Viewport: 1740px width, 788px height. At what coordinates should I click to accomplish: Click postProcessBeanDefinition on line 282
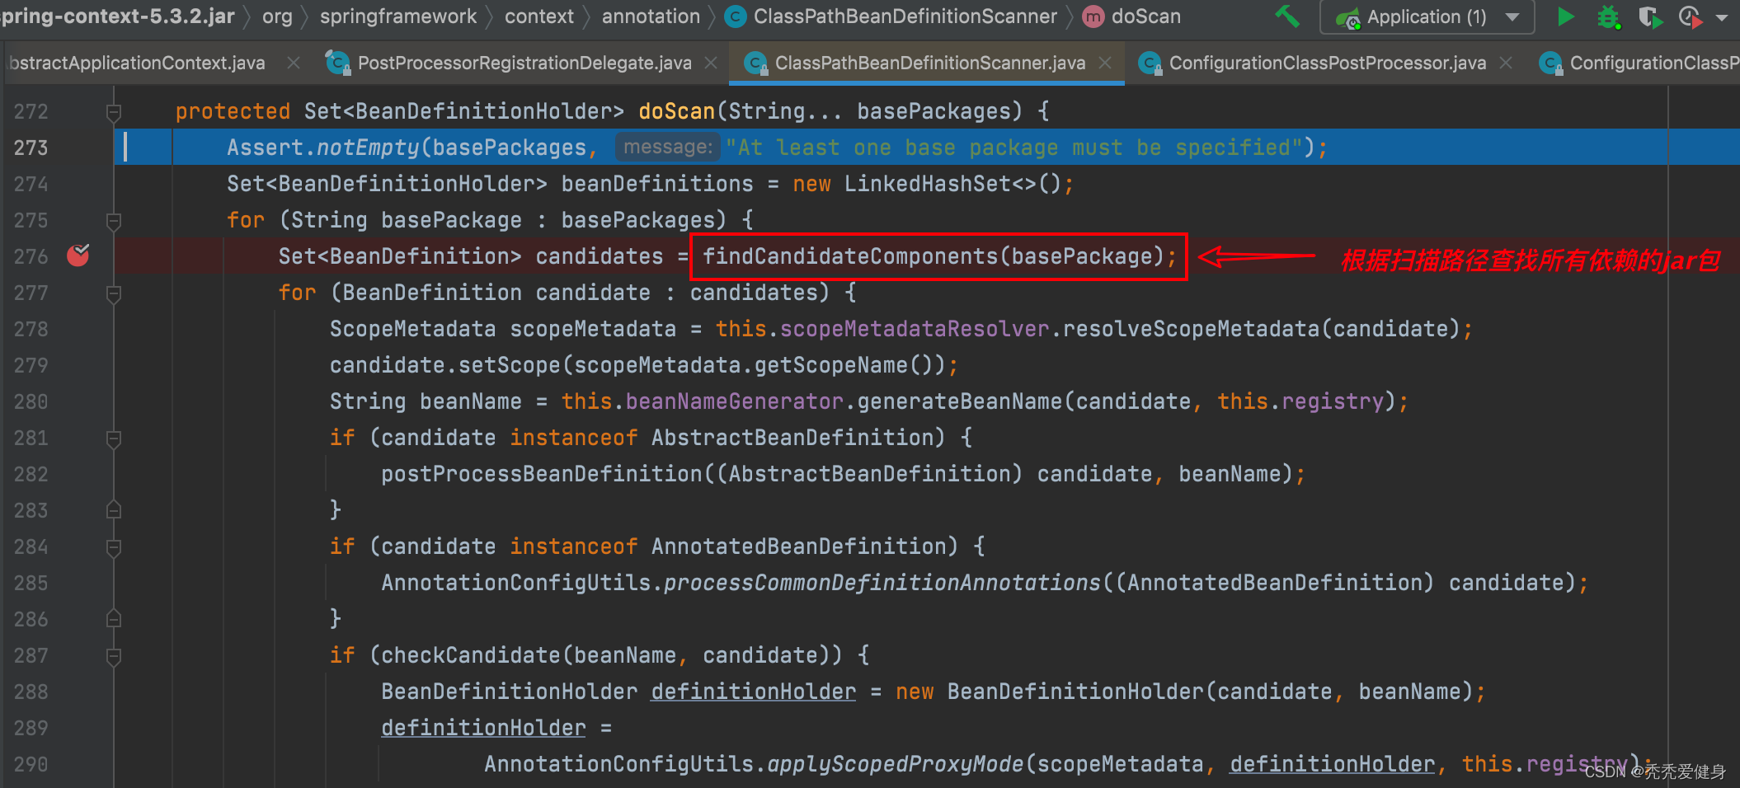[542, 474]
